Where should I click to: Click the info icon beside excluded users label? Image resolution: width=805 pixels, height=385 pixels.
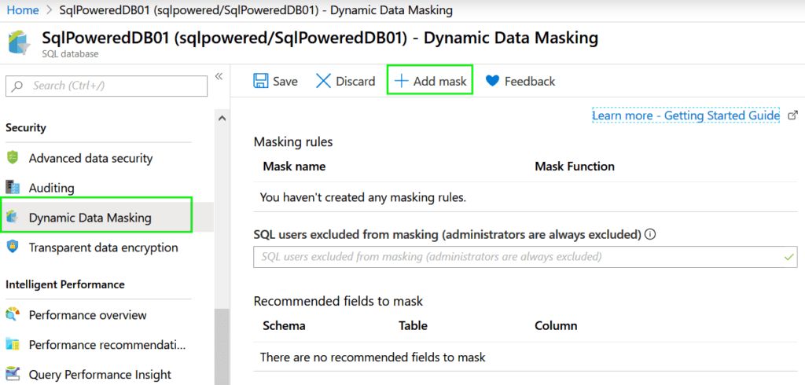650,235
